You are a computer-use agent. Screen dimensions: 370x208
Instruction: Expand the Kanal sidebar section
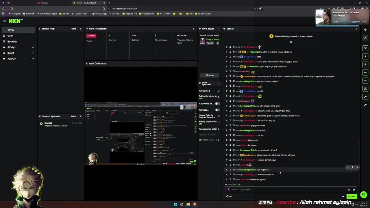(x=33, y=53)
